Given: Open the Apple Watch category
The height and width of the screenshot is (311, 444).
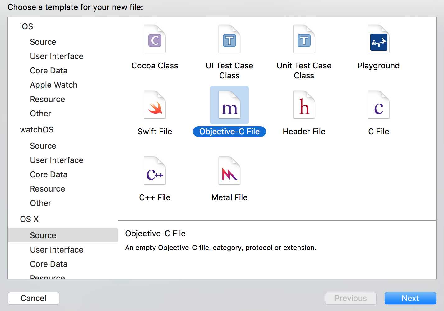Looking at the screenshot, I should tap(53, 85).
